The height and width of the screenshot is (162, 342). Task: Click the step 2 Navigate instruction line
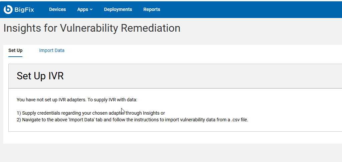pos(132,120)
